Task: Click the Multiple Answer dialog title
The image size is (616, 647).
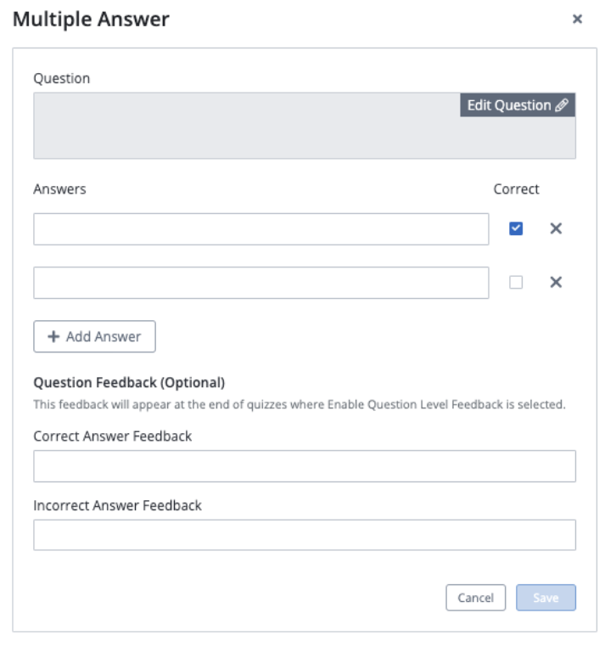Action: click(x=91, y=20)
